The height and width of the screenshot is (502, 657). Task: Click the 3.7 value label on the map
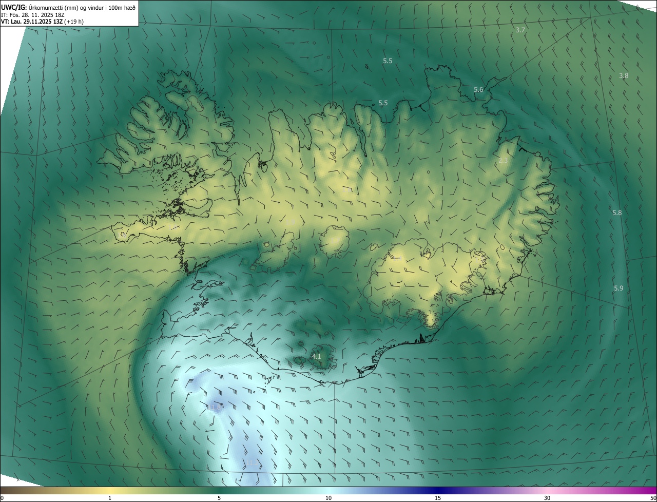pos(520,30)
